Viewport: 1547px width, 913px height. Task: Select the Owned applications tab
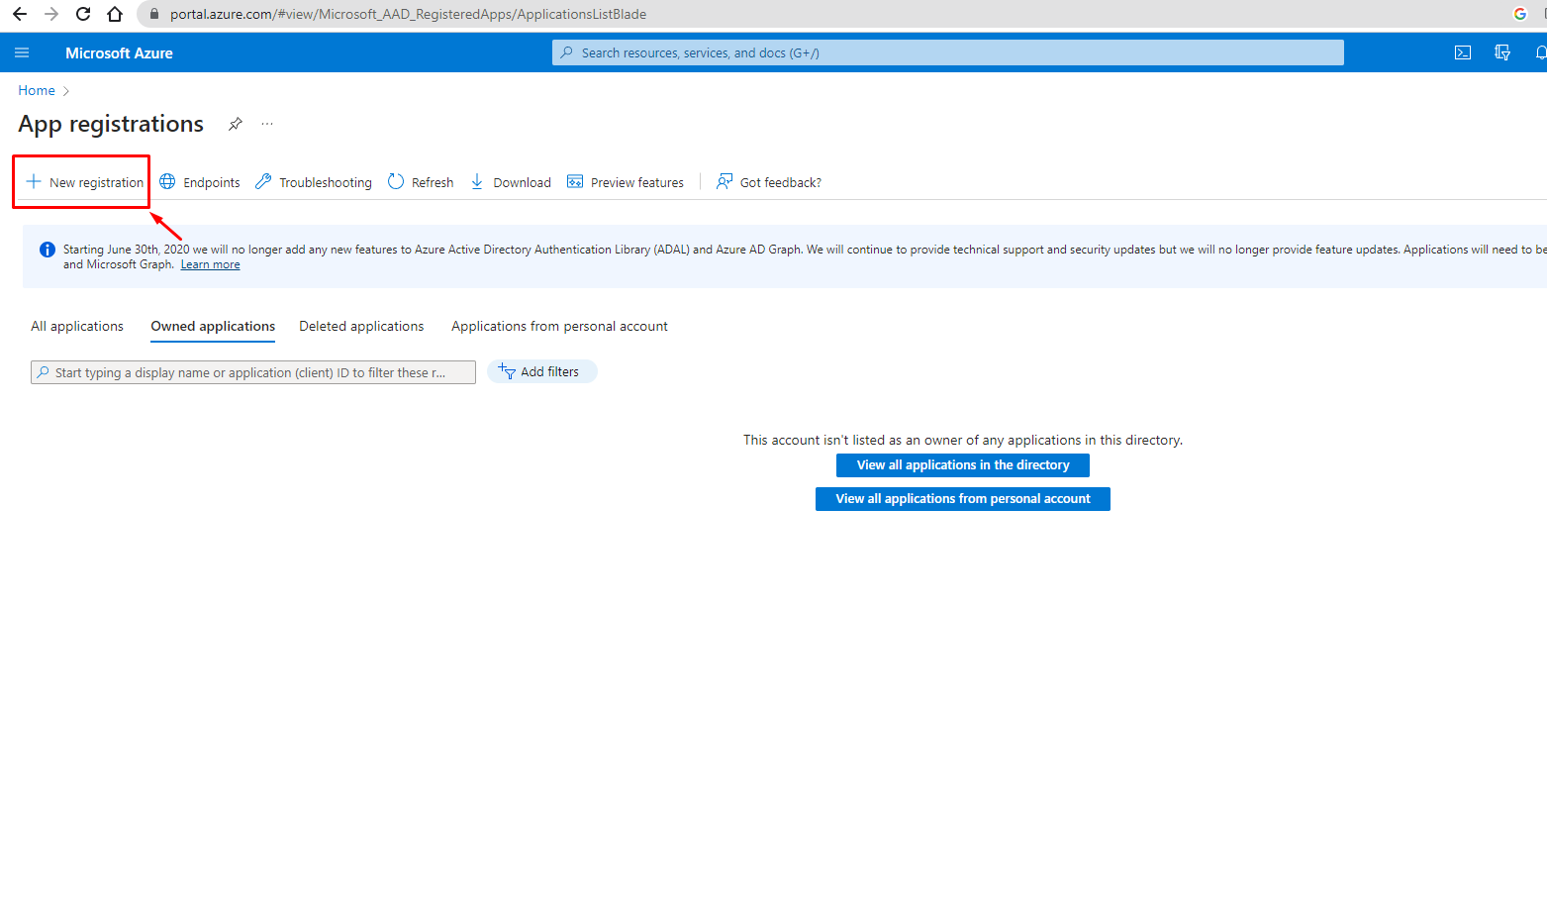[213, 326]
